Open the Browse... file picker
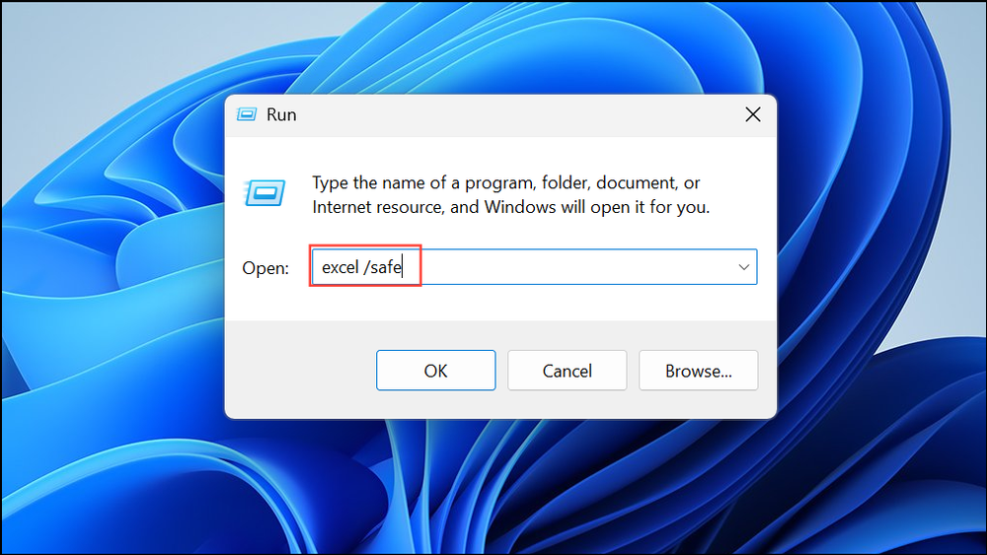987x555 pixels. pyautogui.click(x=698, y=371)
